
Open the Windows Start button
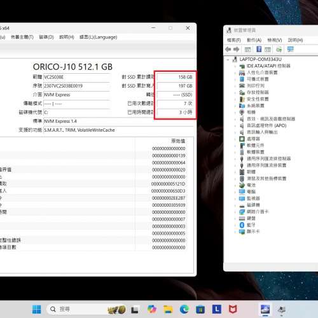36,309
